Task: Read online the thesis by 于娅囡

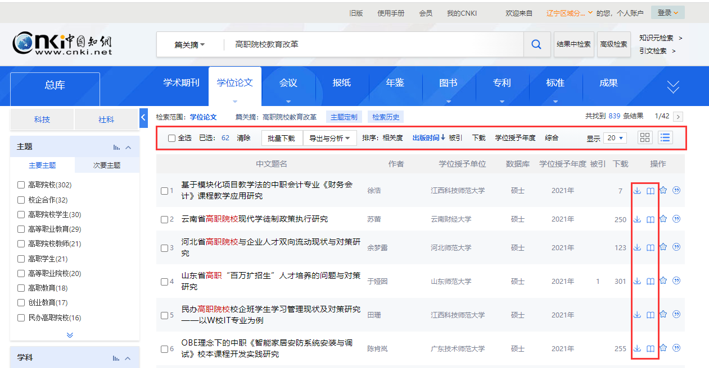Action: (x=650, y=281)
